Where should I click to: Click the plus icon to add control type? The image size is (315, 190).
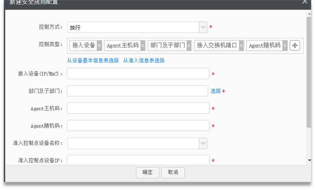pyautogui.click(x=295, y=46)
